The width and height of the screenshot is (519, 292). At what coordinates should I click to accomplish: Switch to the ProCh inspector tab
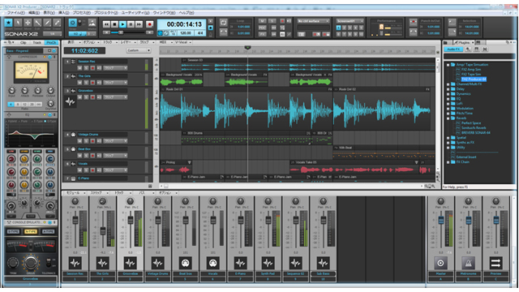51,43
